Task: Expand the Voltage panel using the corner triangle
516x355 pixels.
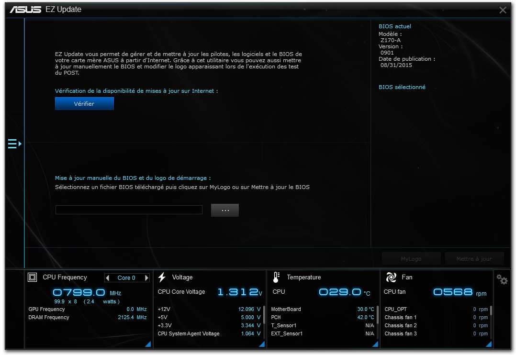Action: tap(261, 344)
